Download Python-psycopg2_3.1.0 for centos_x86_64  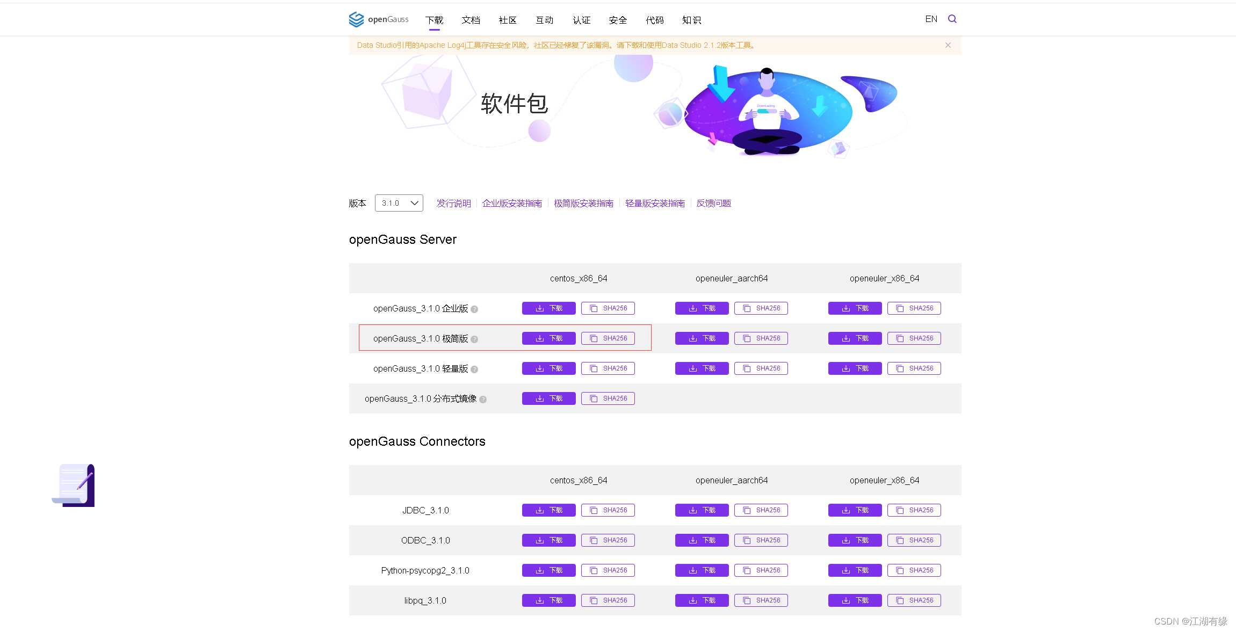pos(548,570)
